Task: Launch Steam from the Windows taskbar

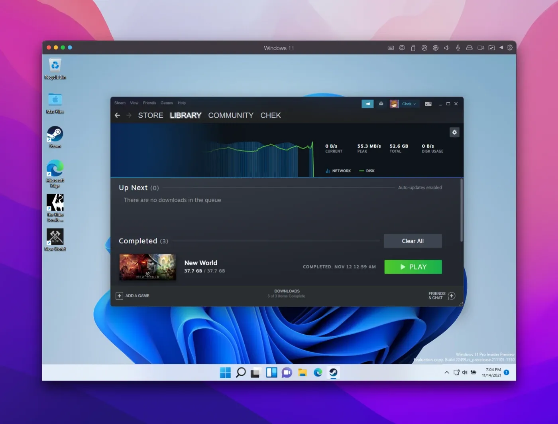Action: pyautogui.click(x=333, y=373)
